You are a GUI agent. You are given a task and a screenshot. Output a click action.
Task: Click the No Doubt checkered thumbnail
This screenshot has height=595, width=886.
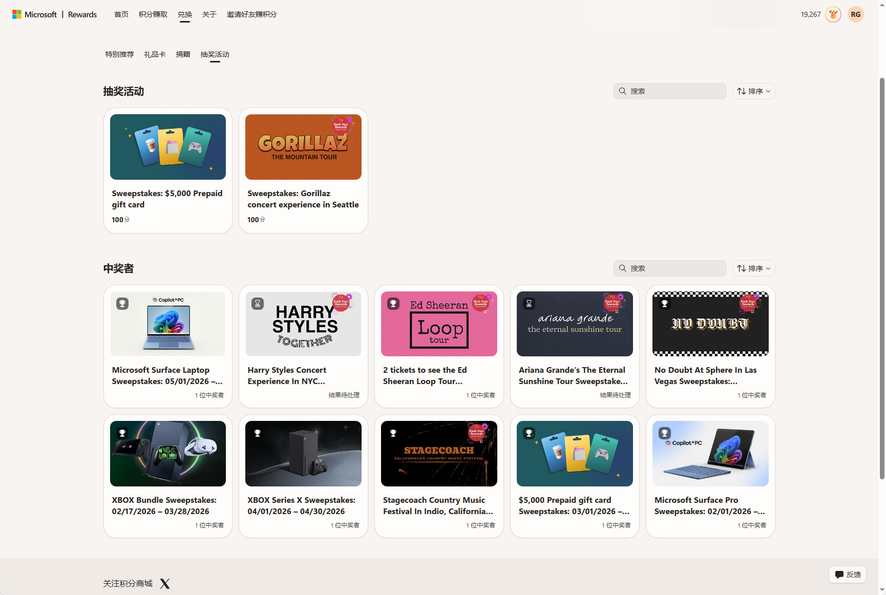(710, 324)
